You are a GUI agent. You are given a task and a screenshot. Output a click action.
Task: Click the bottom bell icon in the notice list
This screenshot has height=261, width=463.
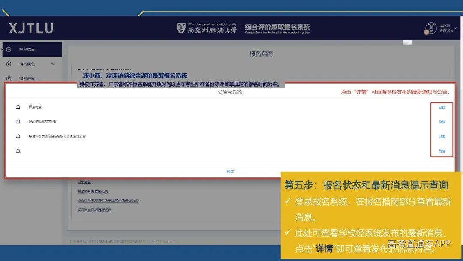pos(18,151)
